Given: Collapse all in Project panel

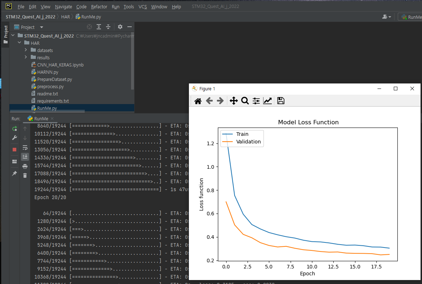Looking at the screenshot, I should point(108,27).
